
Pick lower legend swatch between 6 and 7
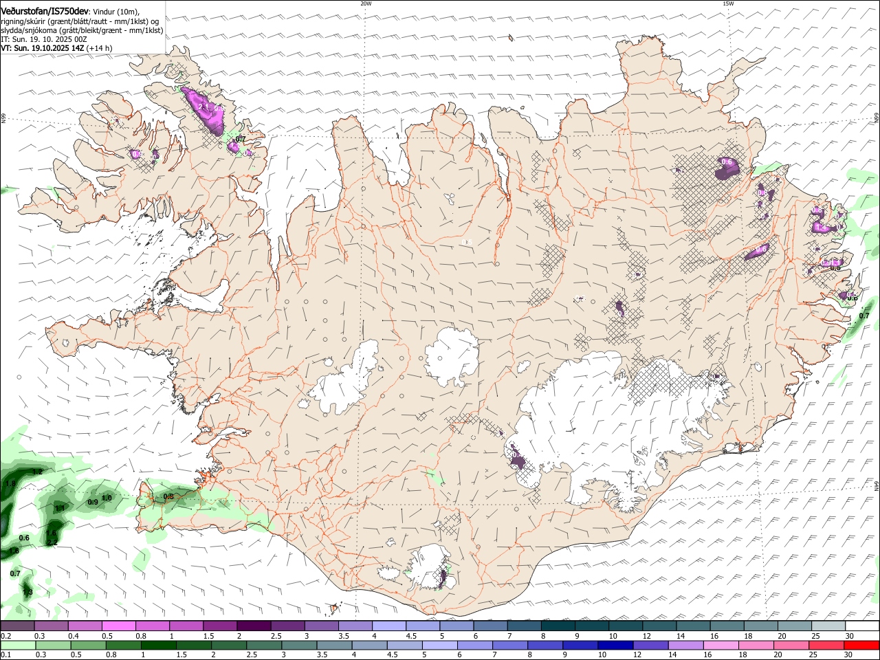coord(475,645)
